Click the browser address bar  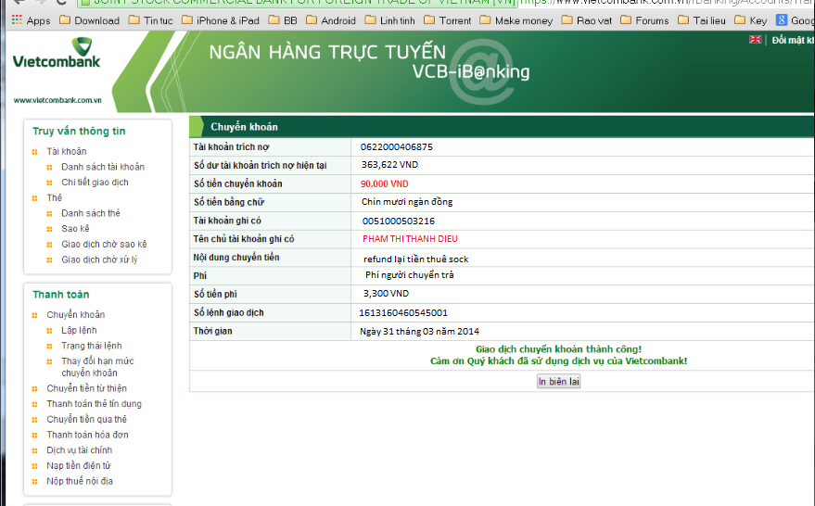click(x=447, y=3)
